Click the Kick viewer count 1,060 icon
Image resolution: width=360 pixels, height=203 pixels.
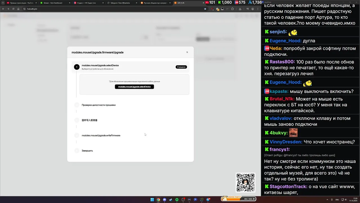coord(219,3)
